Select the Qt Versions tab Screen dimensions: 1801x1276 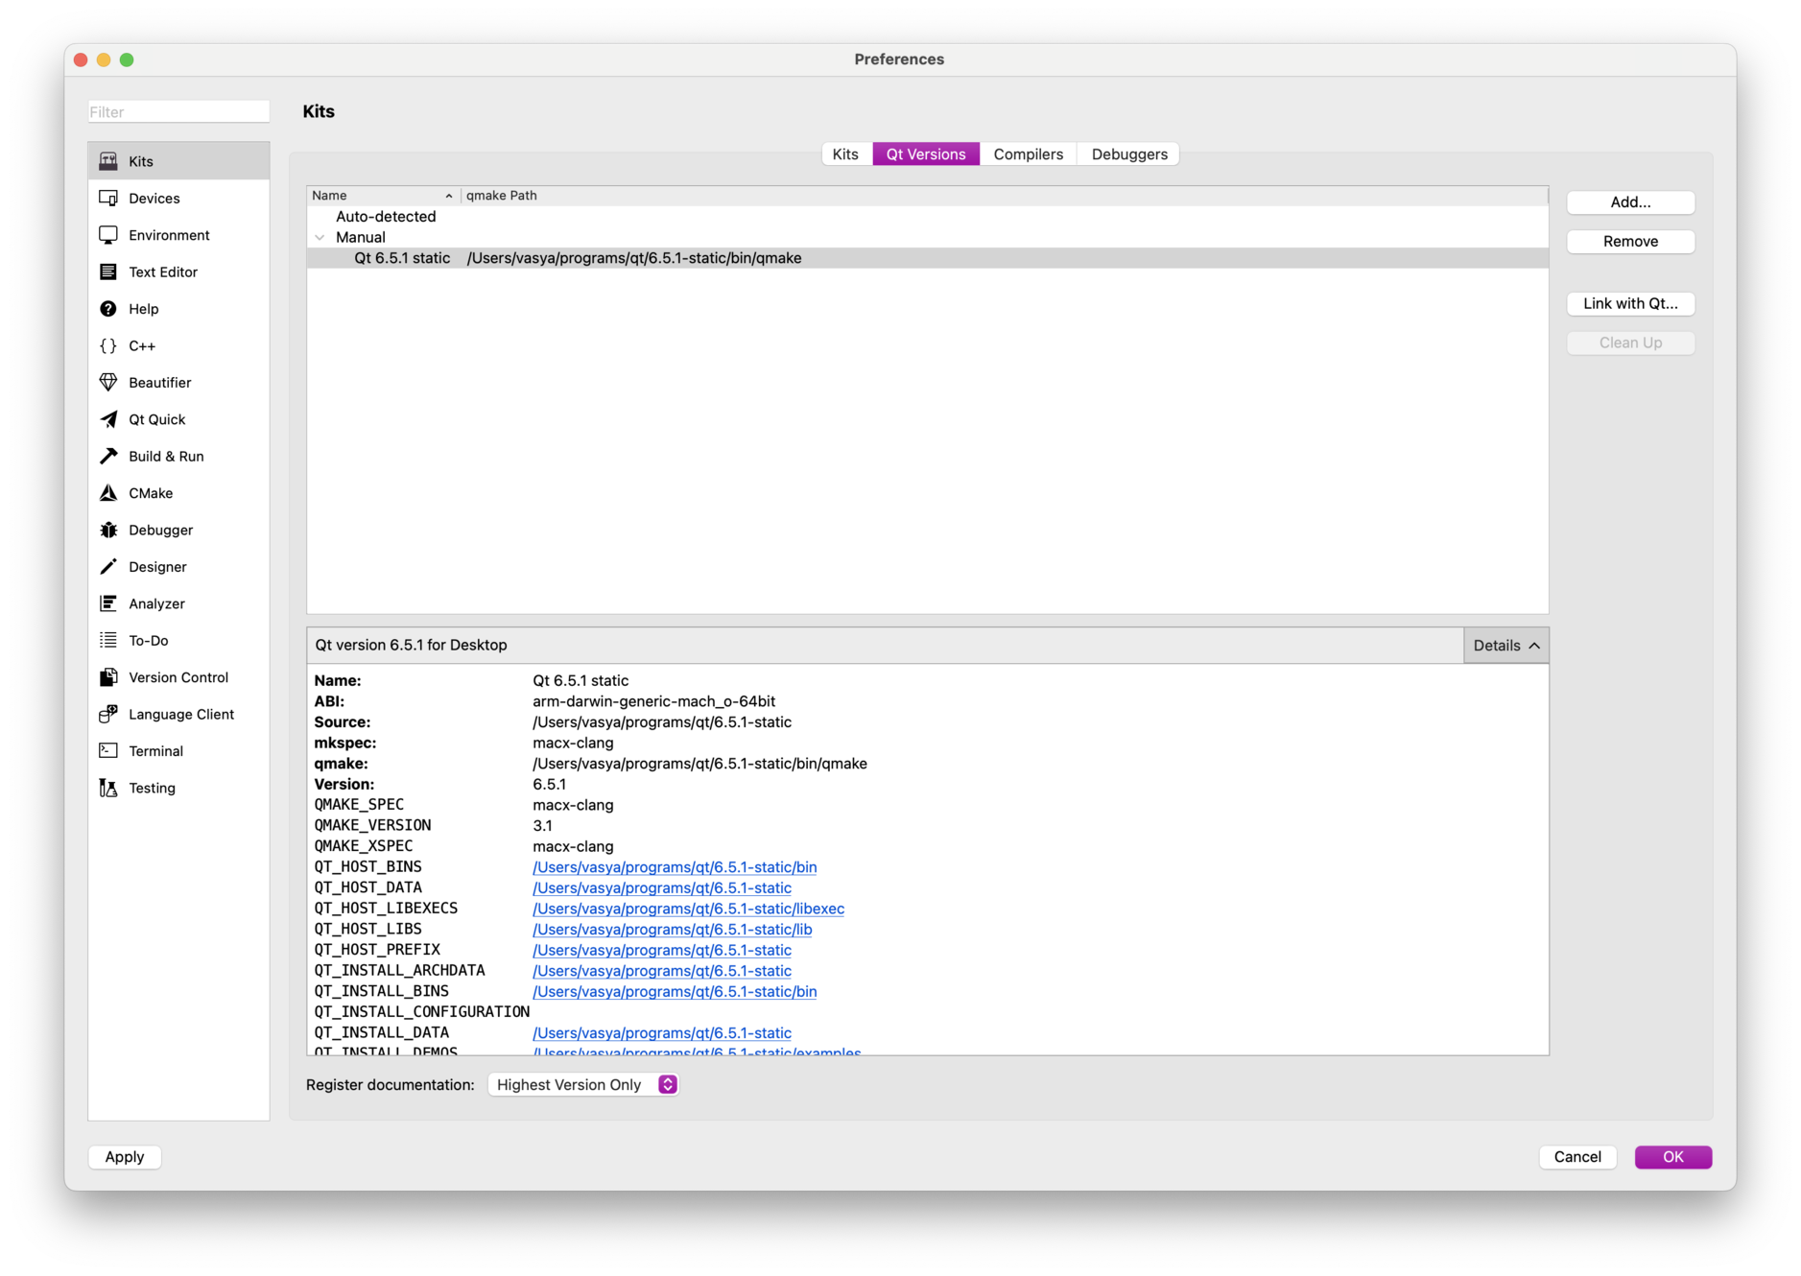pos(925,154)
